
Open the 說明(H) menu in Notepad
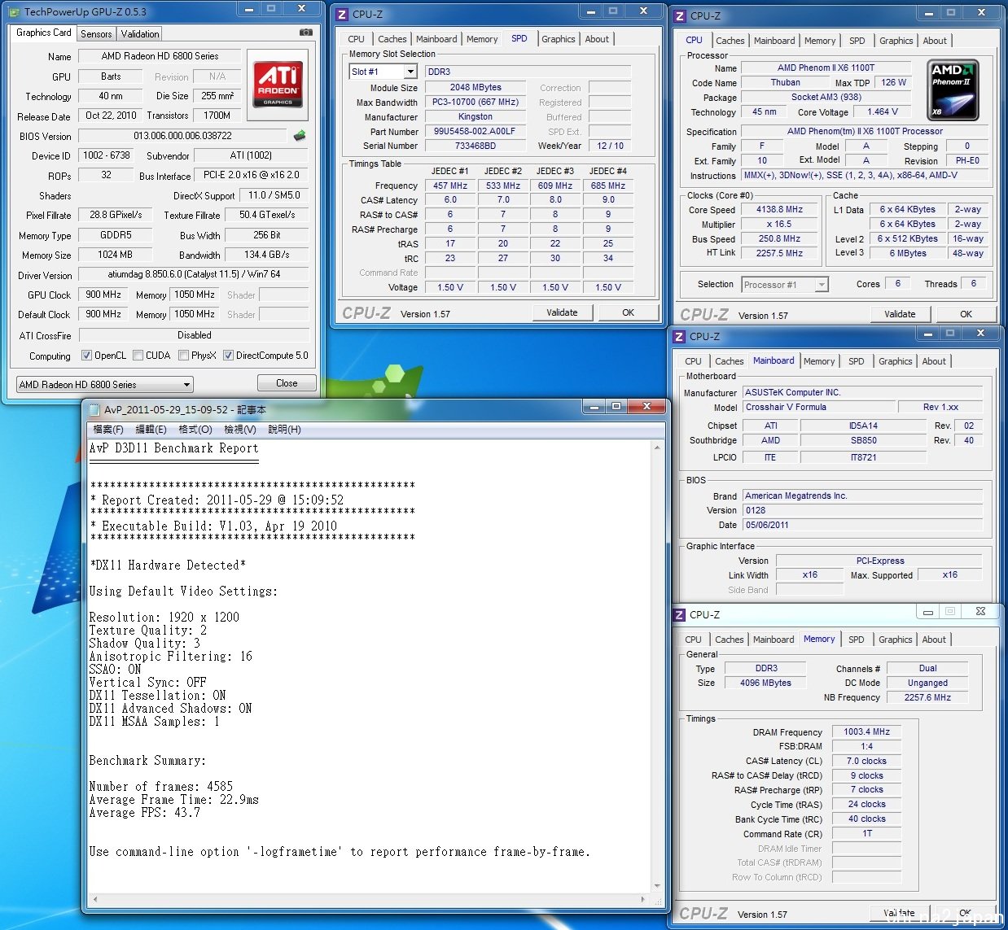click(284, 430)
